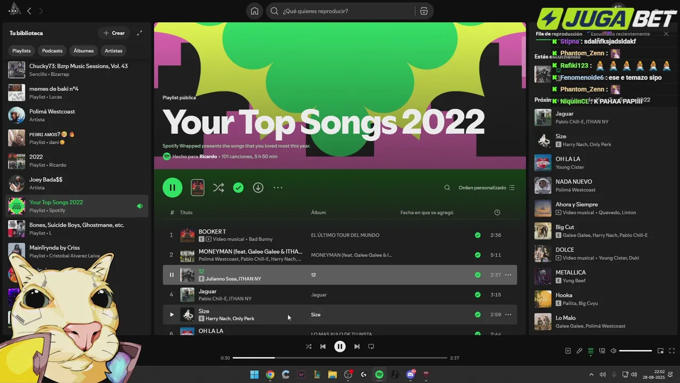680x383 pixels.
Task: Toggle shuffle in bottom player bar
Action: (x=309, y=346)
